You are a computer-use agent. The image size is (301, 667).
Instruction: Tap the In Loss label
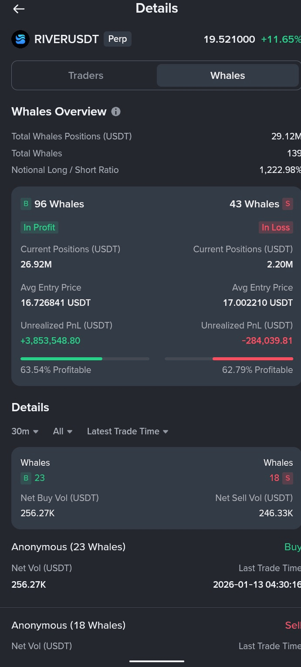click(275, 227)
